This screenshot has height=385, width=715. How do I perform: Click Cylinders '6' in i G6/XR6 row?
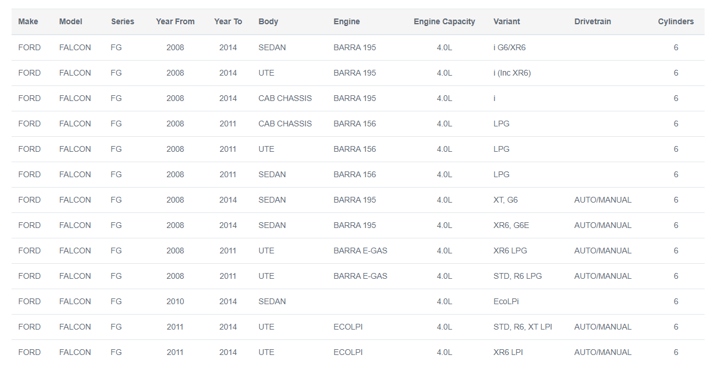(x=676, y=47)
